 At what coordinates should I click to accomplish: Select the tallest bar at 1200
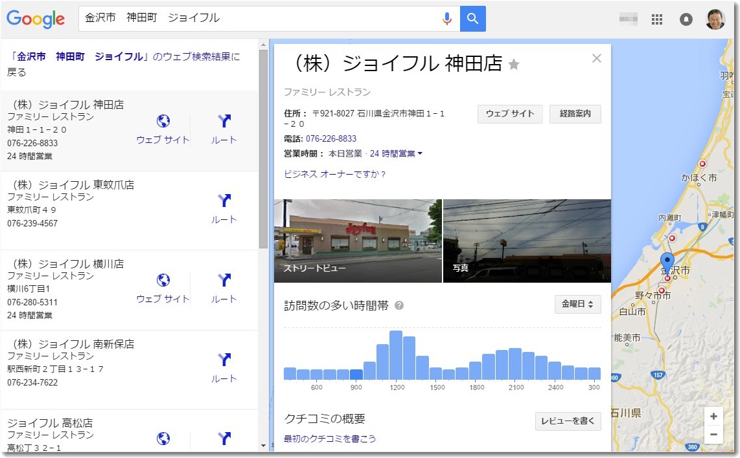click(x=396, y=355)
